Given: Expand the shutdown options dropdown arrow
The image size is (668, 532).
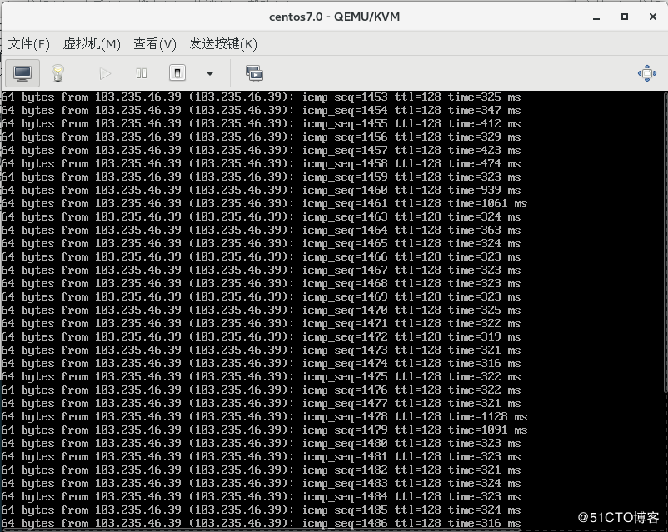Looking at the screenshot, I should click(x=209, y=73).
